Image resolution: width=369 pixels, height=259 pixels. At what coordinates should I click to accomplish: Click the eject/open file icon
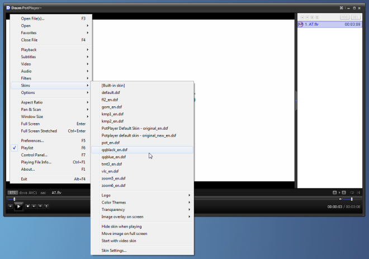[46, 206]
